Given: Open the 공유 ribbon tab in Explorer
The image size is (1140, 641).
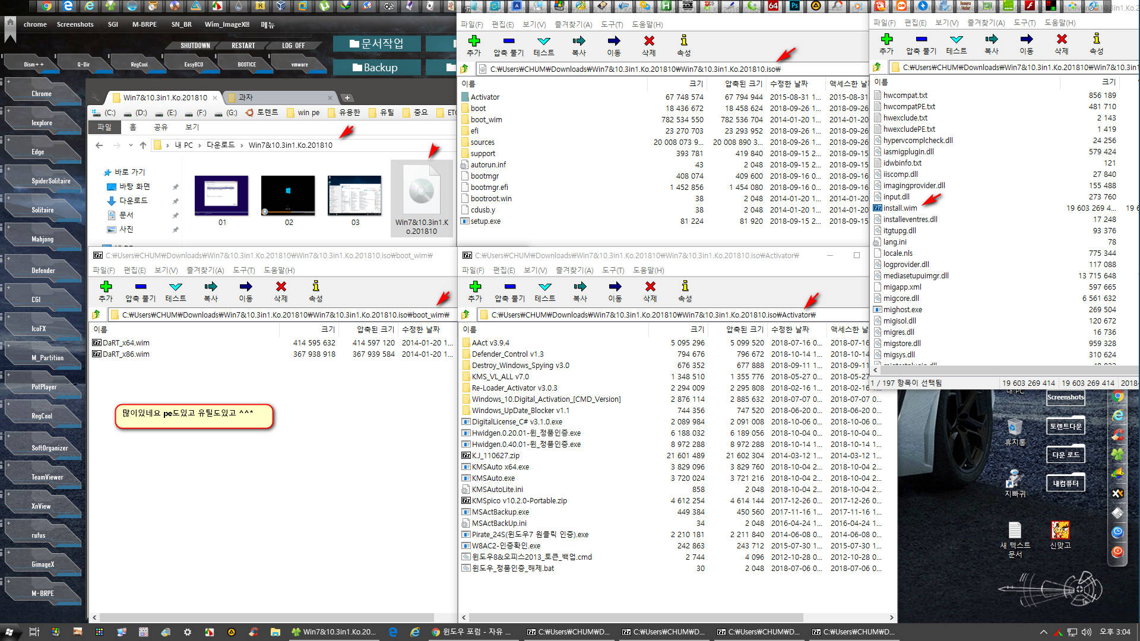Looking at the screenshot, I should pos(160,127).
